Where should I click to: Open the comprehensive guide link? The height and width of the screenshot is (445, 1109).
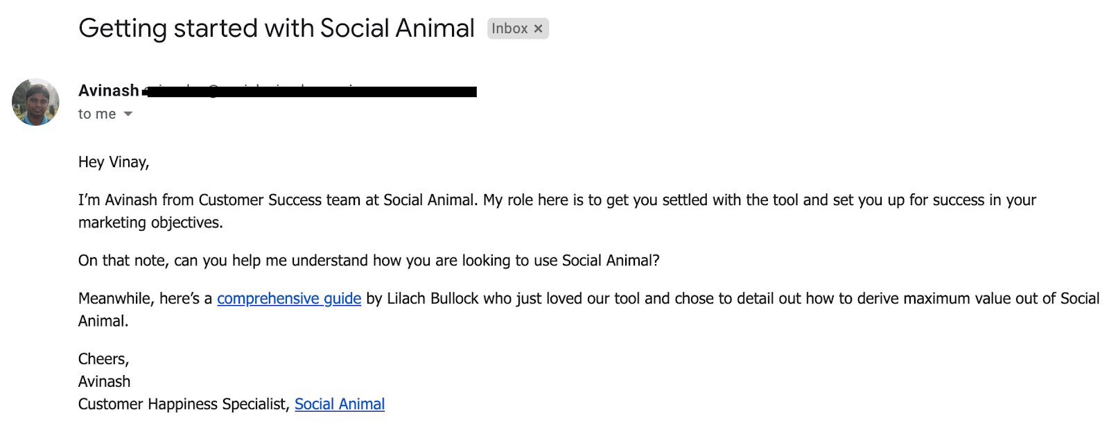point(289,299)
